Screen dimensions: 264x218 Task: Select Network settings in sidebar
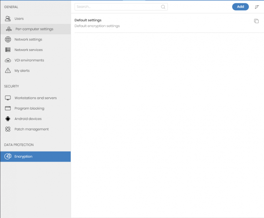click(36, 39)
